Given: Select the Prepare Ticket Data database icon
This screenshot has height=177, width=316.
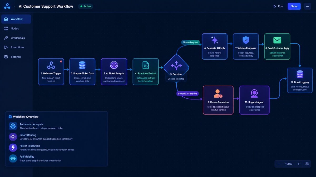Looking at the screenshot, I should tap(82, 65).
